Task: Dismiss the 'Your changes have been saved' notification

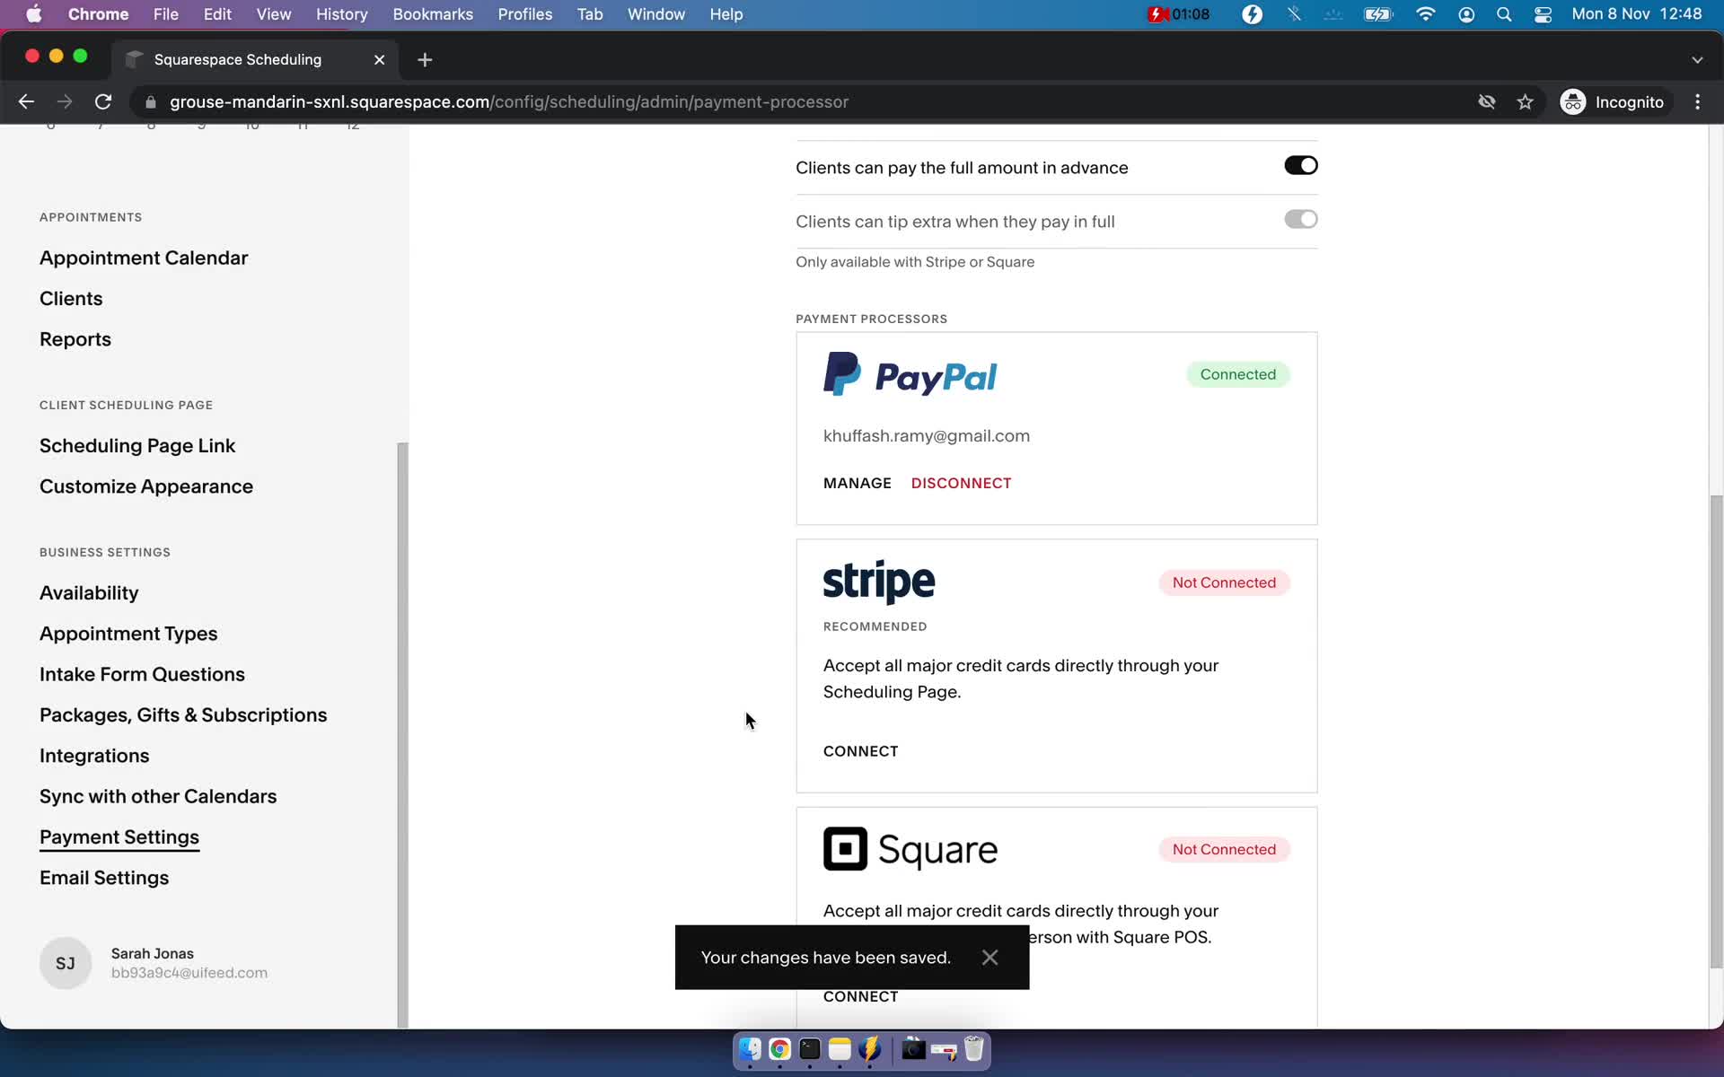Action: [990, 957]
